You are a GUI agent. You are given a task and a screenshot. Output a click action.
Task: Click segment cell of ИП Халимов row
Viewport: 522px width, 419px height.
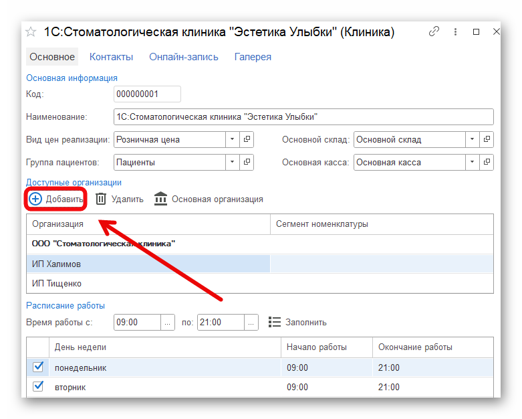pos(382,264)
